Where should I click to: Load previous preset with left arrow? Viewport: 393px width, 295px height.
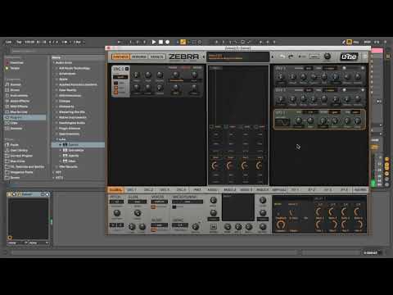pyautogui.click(x=204, y=57)
